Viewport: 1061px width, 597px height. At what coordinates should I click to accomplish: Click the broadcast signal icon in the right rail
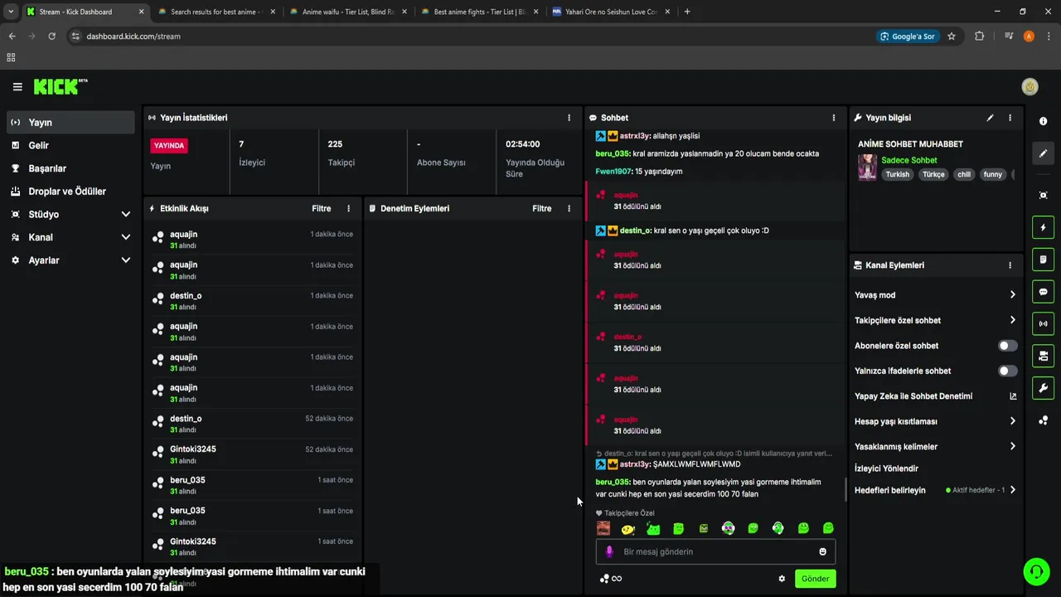[1043, 323]
